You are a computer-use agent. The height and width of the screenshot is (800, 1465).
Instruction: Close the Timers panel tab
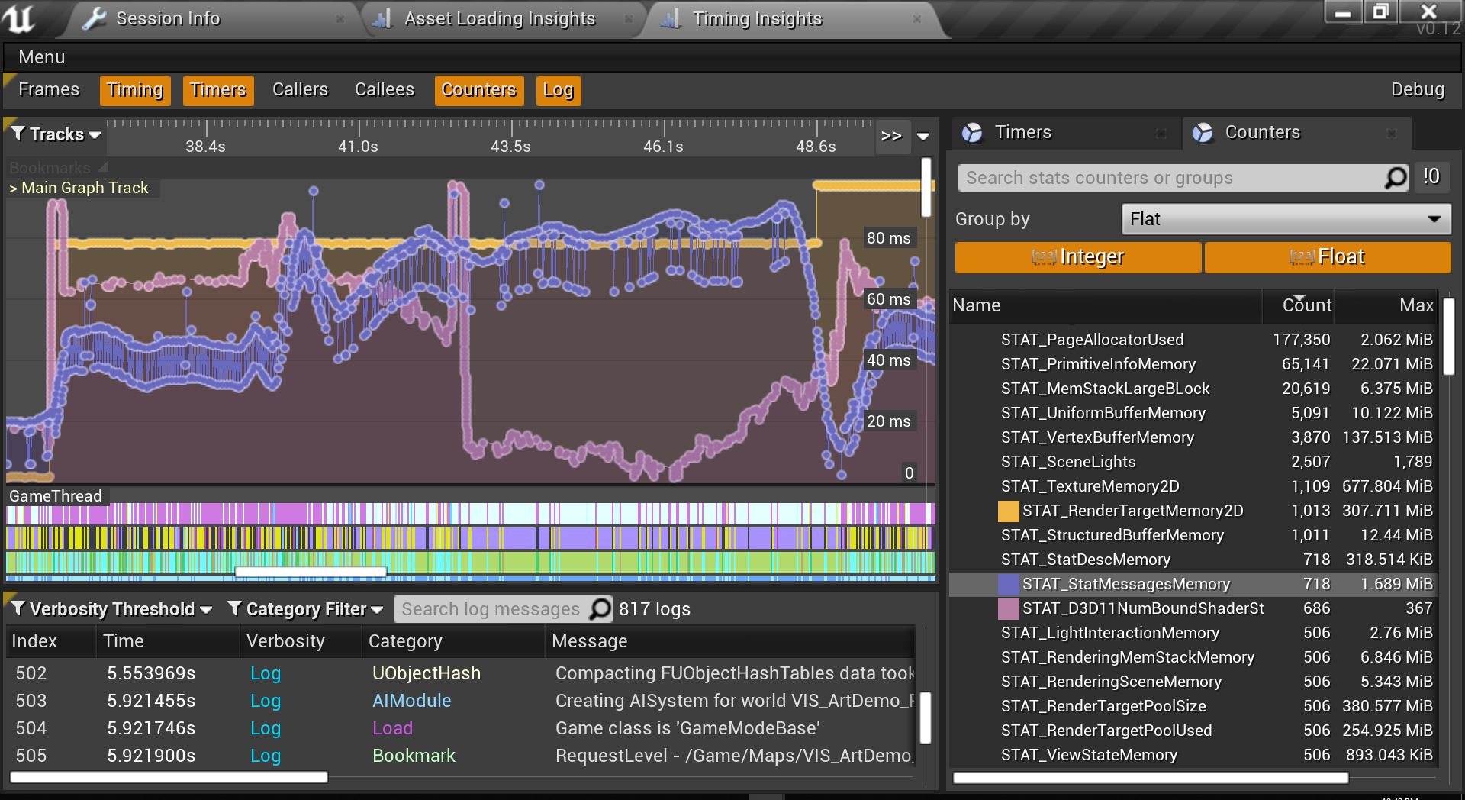[1161, 134]
